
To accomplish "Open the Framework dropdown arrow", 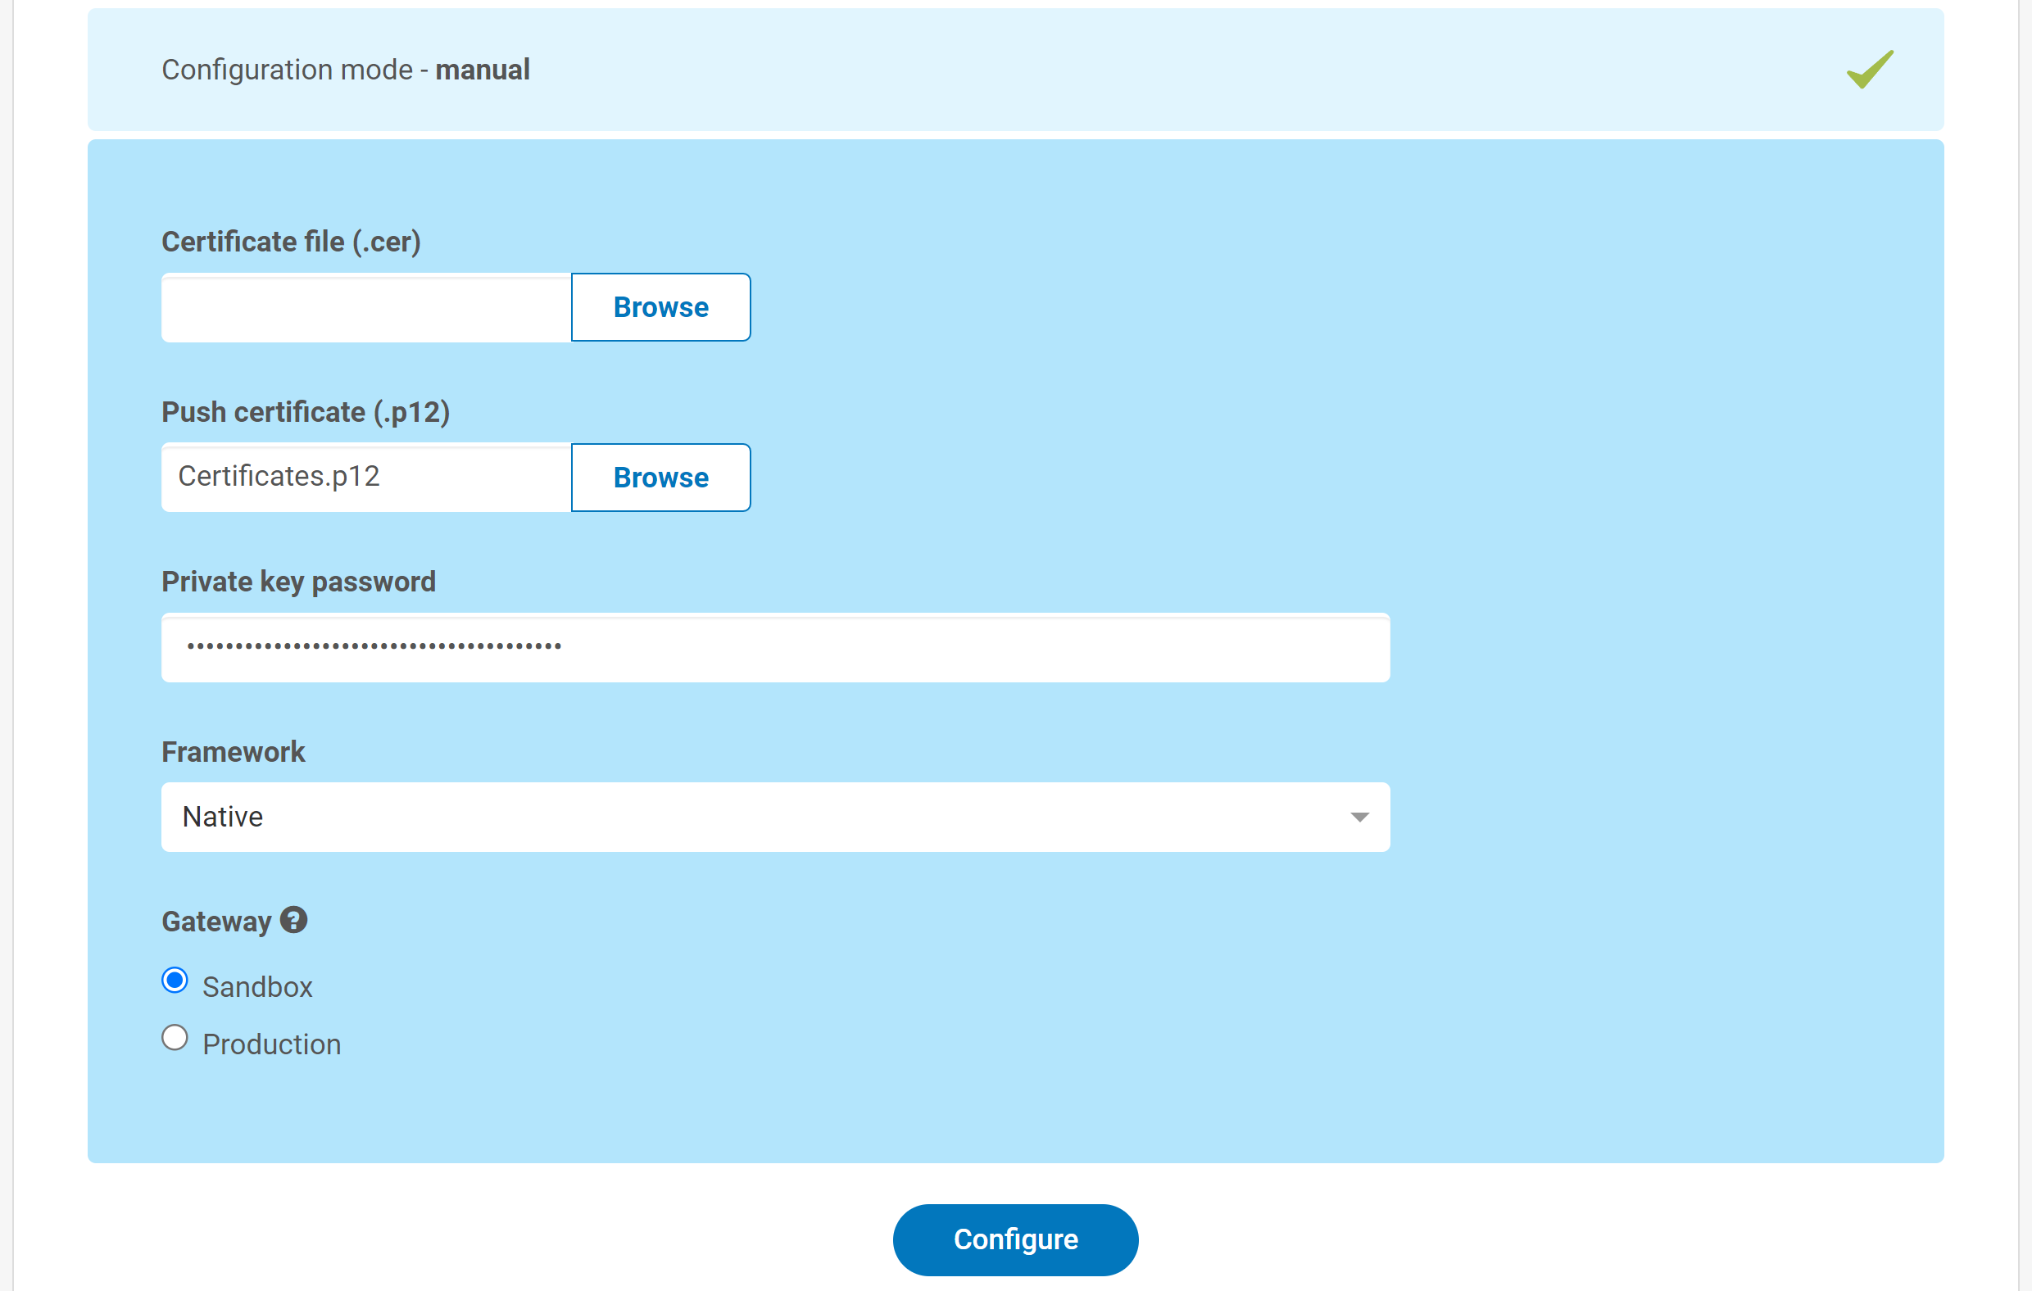I will pyautogui.click(x=1358, y=817).
